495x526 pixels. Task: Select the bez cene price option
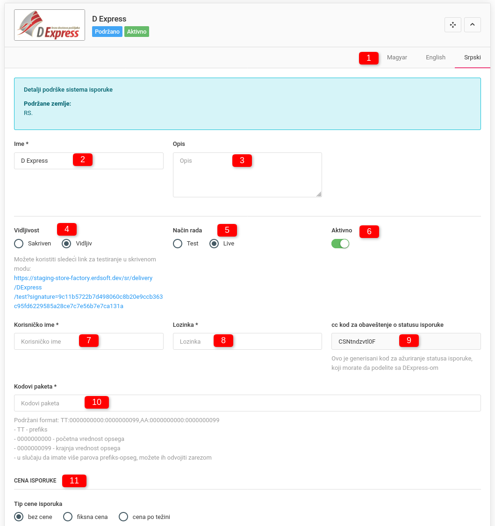[x=19, y=517]
